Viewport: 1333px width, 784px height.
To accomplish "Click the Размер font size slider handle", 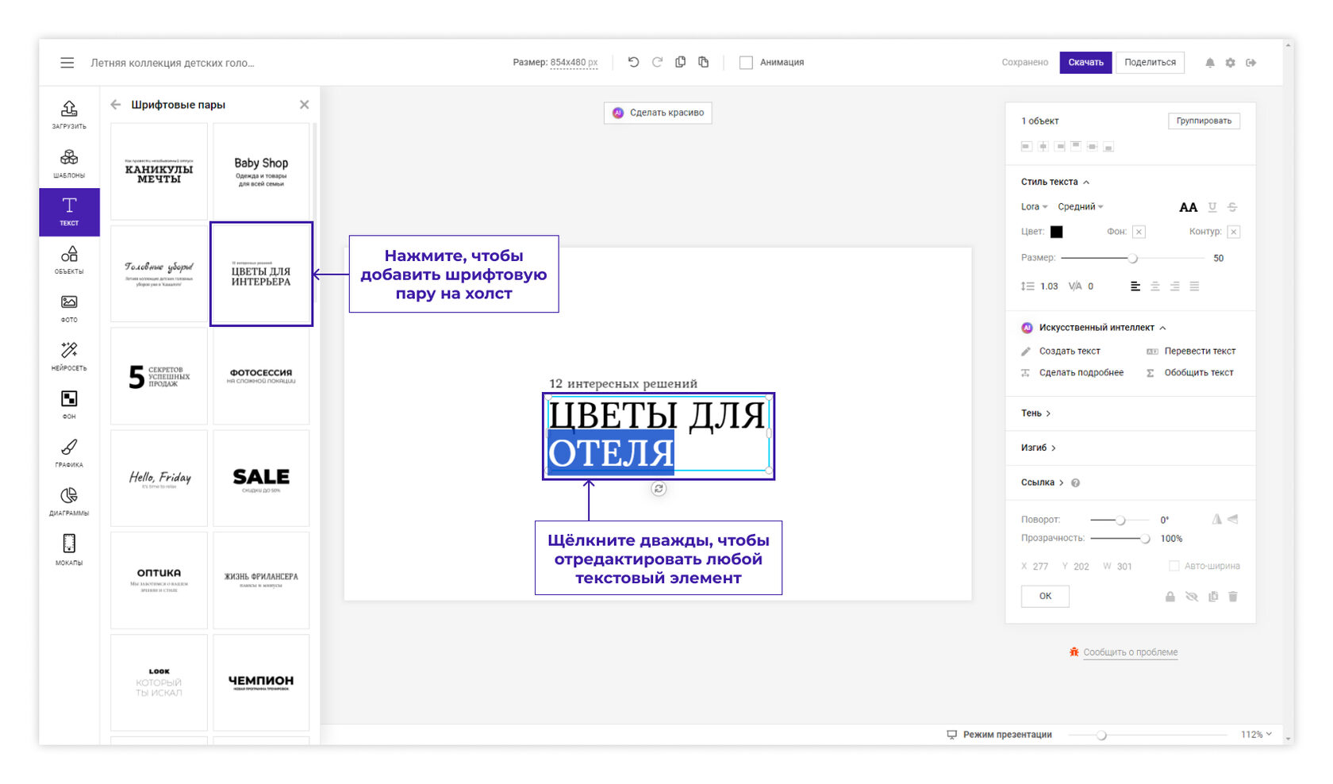I will 1133,258.
